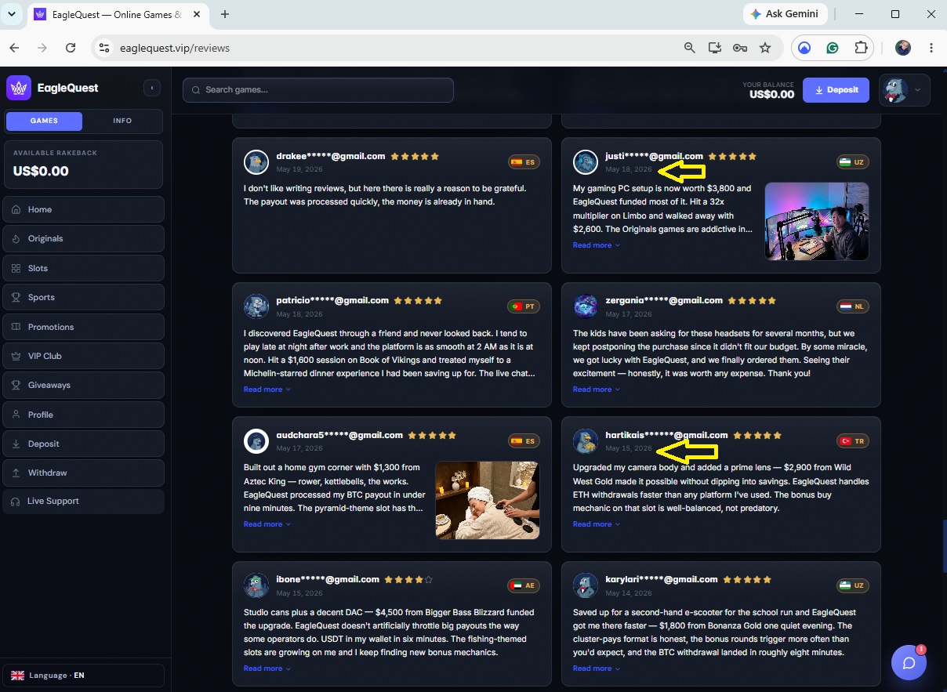This screenshot has width=947, height=692.
Task: Open Chrome zoom magnifier icon
Action: pyautogui.click(x=690, y=48)
